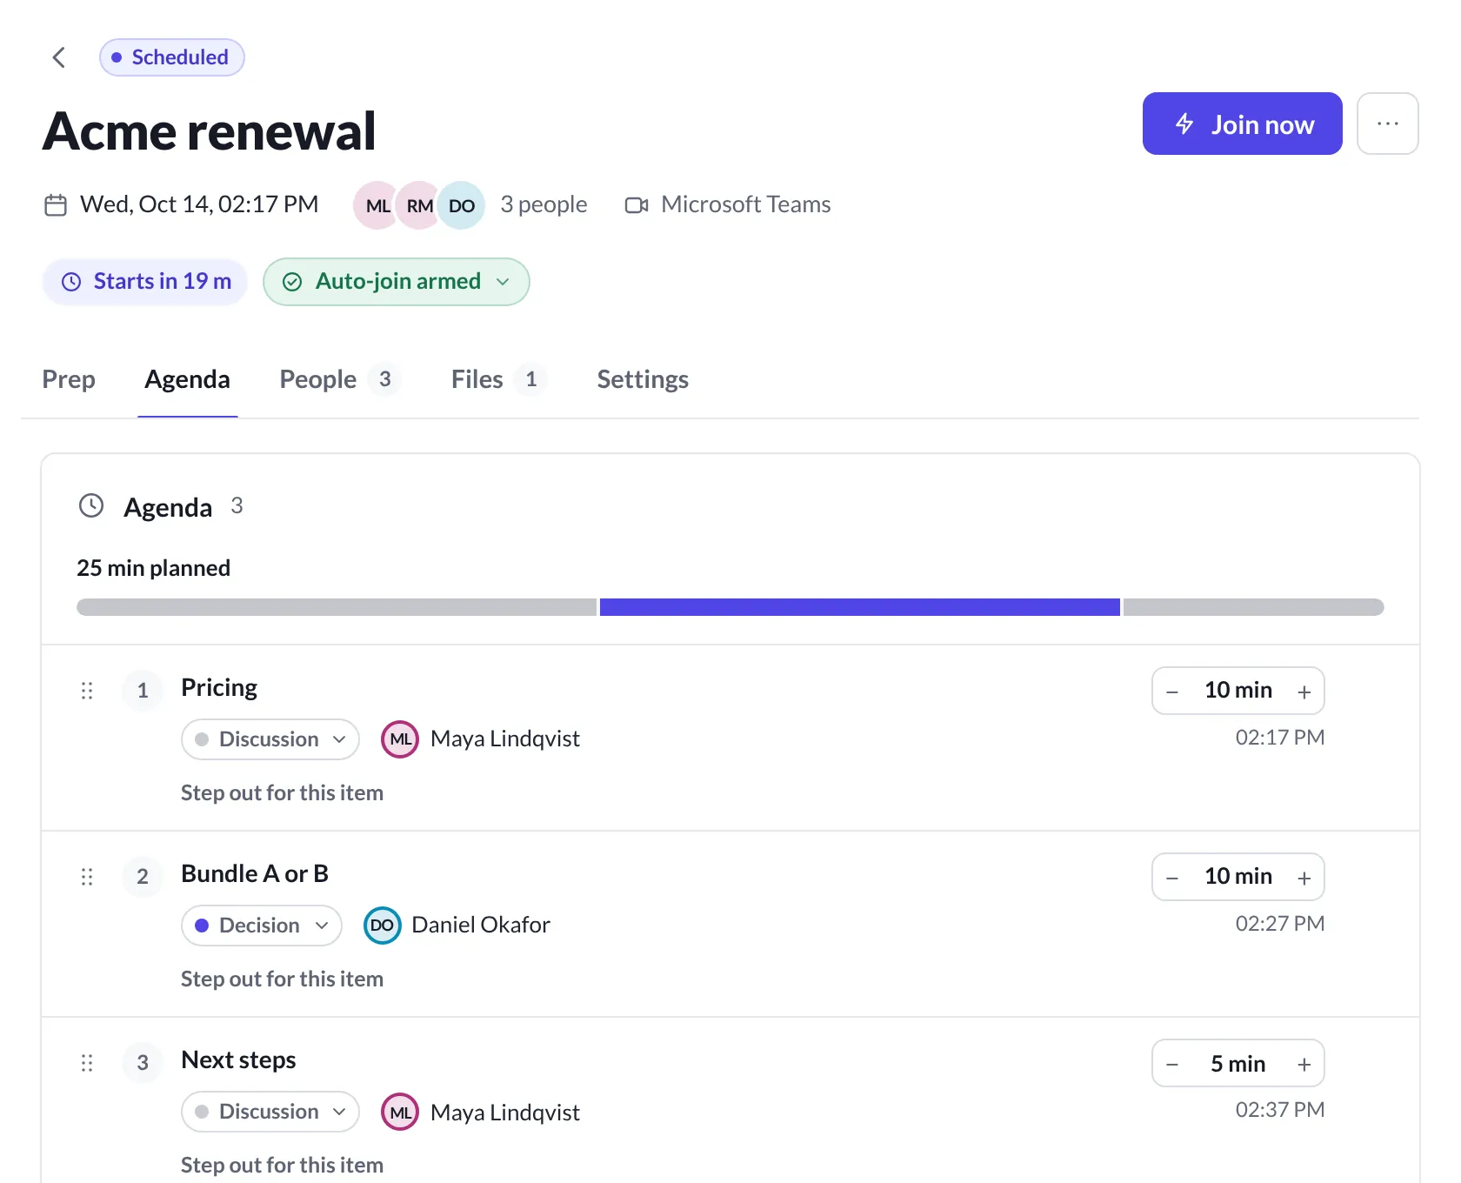Screen dimensions: 1461x1183
Task: Select the blue segment in agenda timeline bar
Action: (x=860, y=607)
